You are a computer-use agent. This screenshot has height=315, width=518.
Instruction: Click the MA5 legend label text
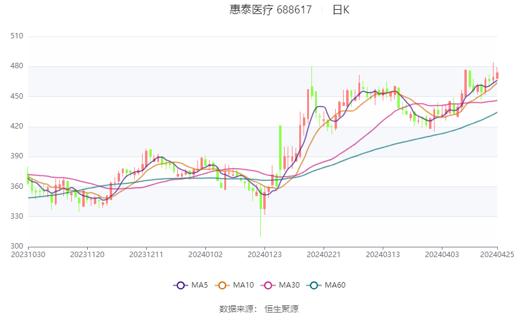199,285
